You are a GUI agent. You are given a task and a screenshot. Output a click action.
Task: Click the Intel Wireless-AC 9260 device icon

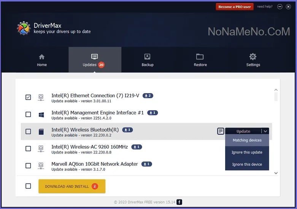coord(41,149)
